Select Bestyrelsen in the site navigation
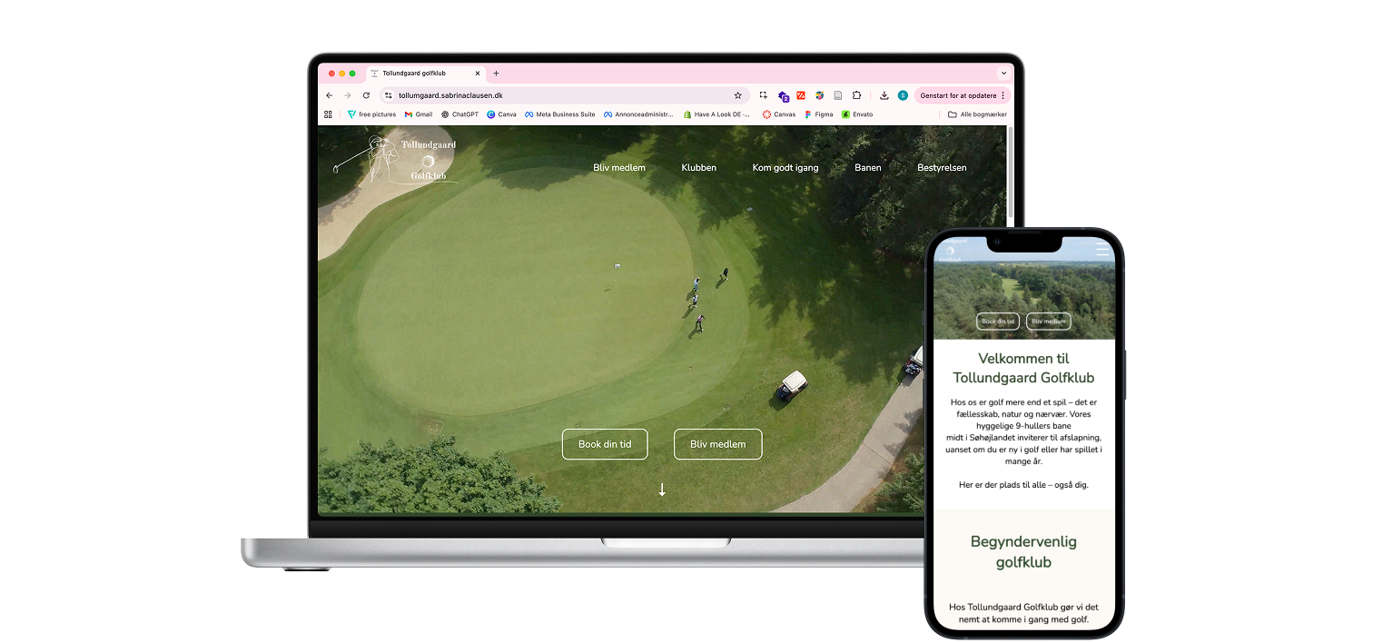The image size is (1373, 643). tap(942, 168)
